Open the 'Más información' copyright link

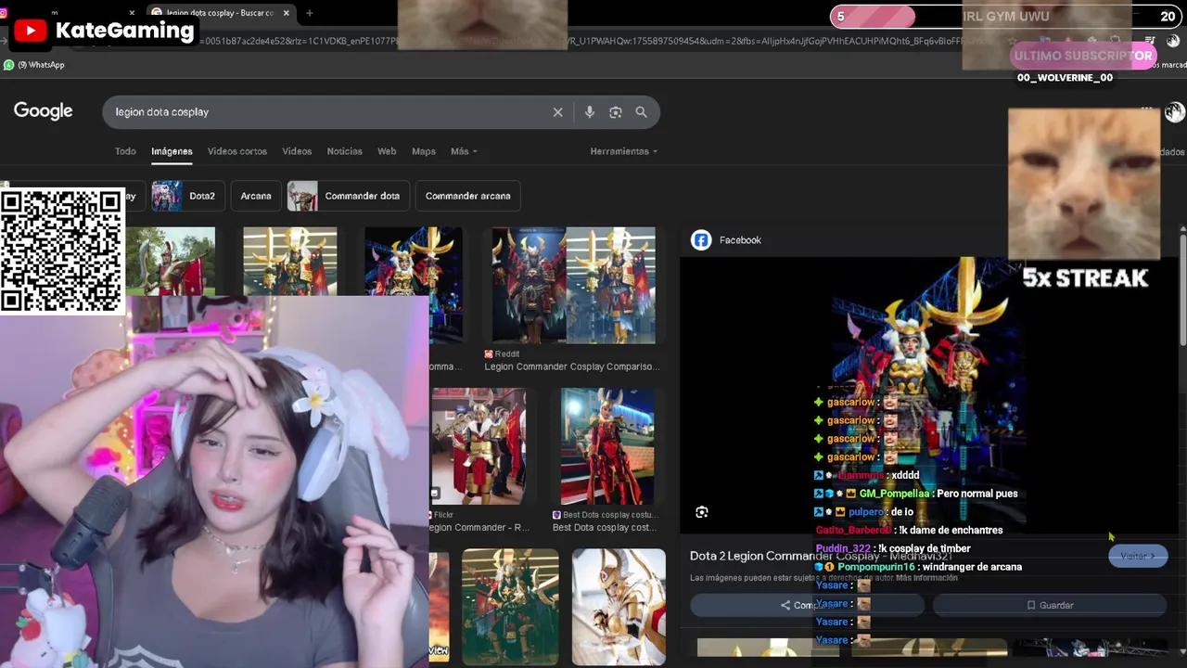coord(927,578)
